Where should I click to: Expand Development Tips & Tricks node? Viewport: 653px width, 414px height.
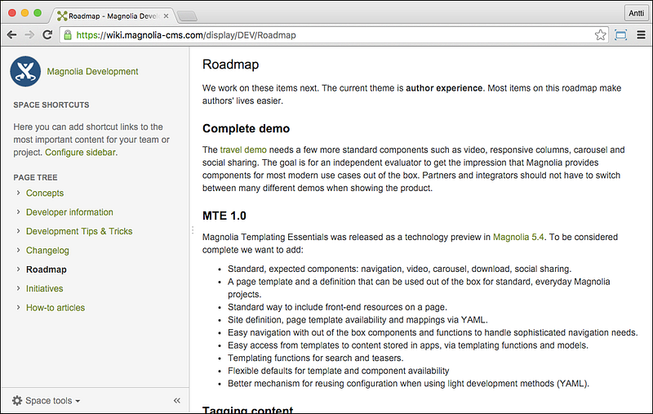click(x=18, y=231)
